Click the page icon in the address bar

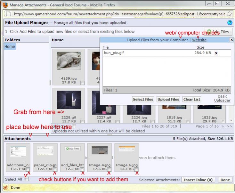point(9,14)
